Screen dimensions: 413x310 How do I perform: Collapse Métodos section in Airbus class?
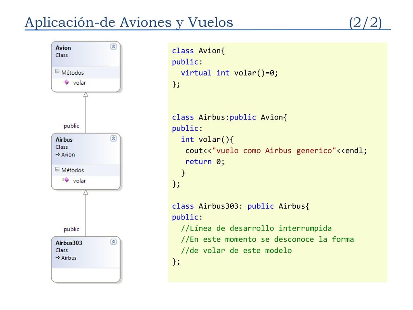click(57, 169)
